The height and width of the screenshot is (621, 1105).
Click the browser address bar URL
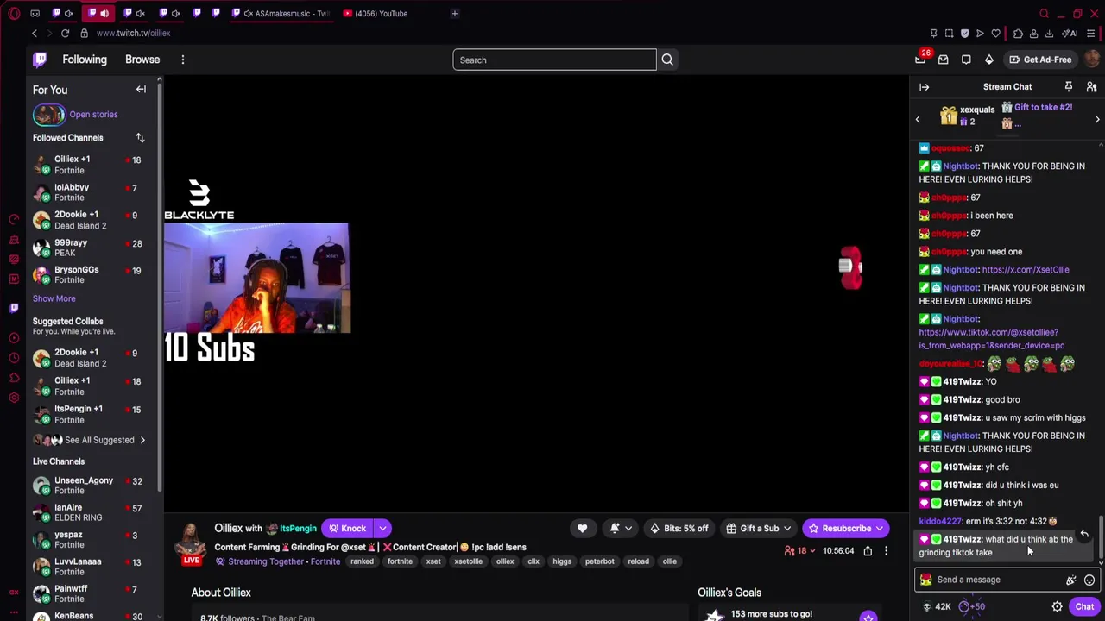[x=134, y=33]
